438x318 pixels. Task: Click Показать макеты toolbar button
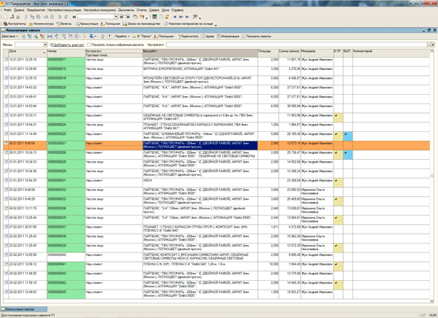click(257, 36)
